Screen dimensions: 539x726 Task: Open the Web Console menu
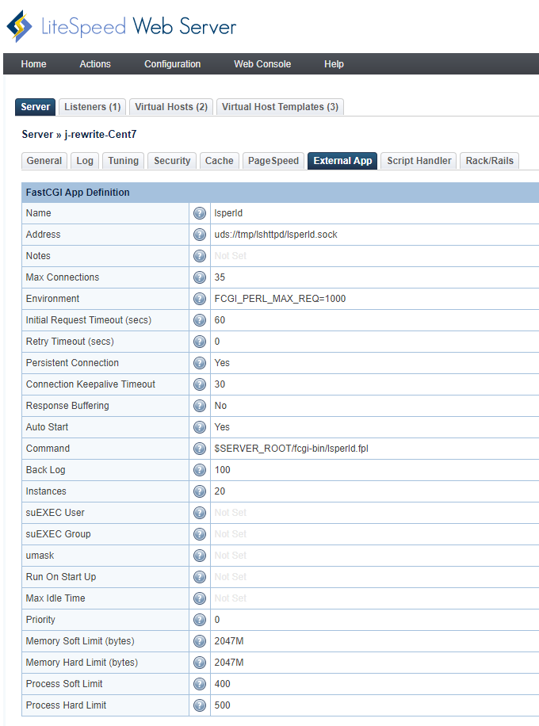pos(262,64)
